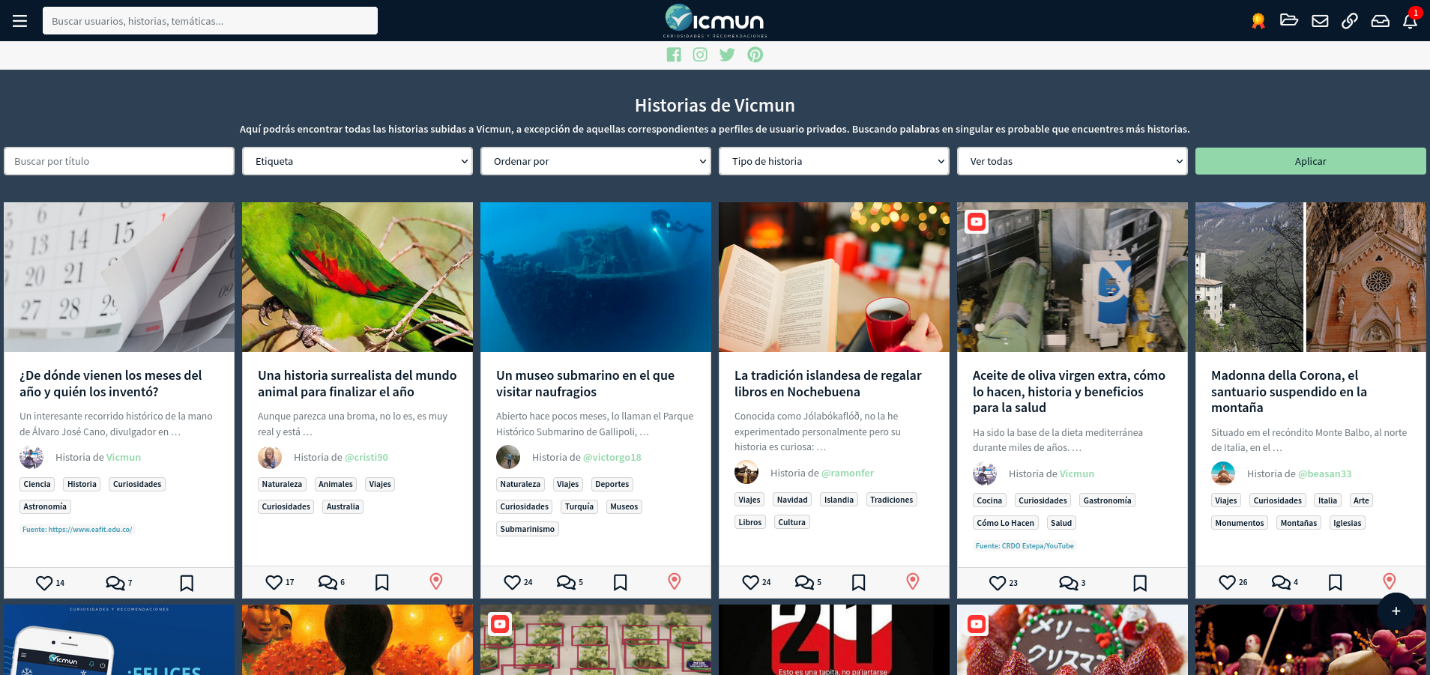The height and width of the screenshot is (675, 1430).
Task: Select the Islandia tag
Action: (839, 500)
